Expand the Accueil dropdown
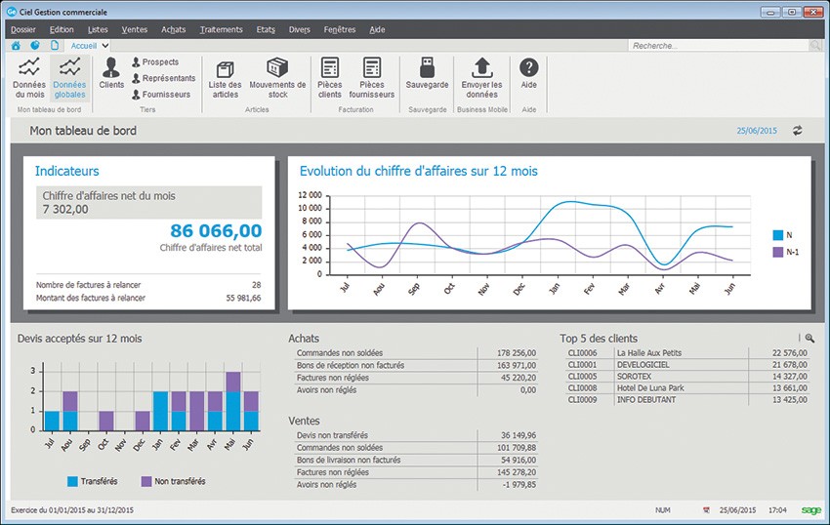The width and height of the screenshot is (830, 525). [104, 46]
